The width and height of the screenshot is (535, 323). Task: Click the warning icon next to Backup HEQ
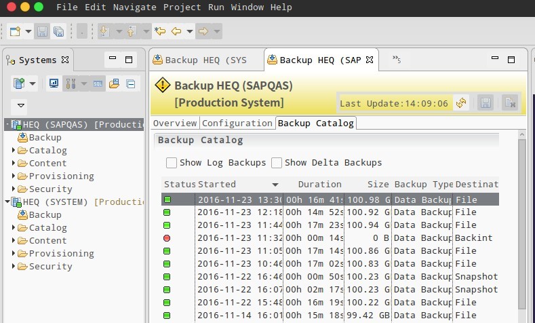point(163,85)
